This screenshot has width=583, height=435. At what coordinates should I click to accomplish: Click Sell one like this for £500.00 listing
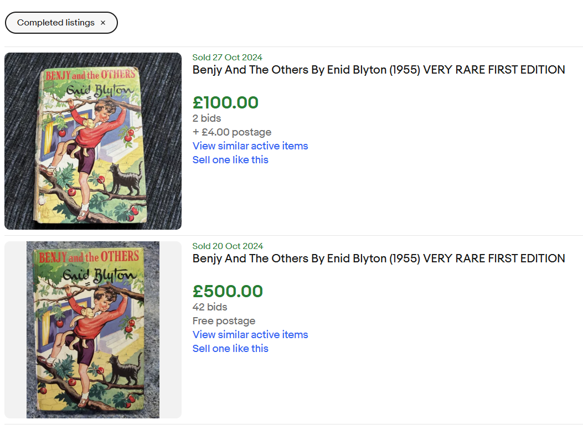[x=230, y=349]
